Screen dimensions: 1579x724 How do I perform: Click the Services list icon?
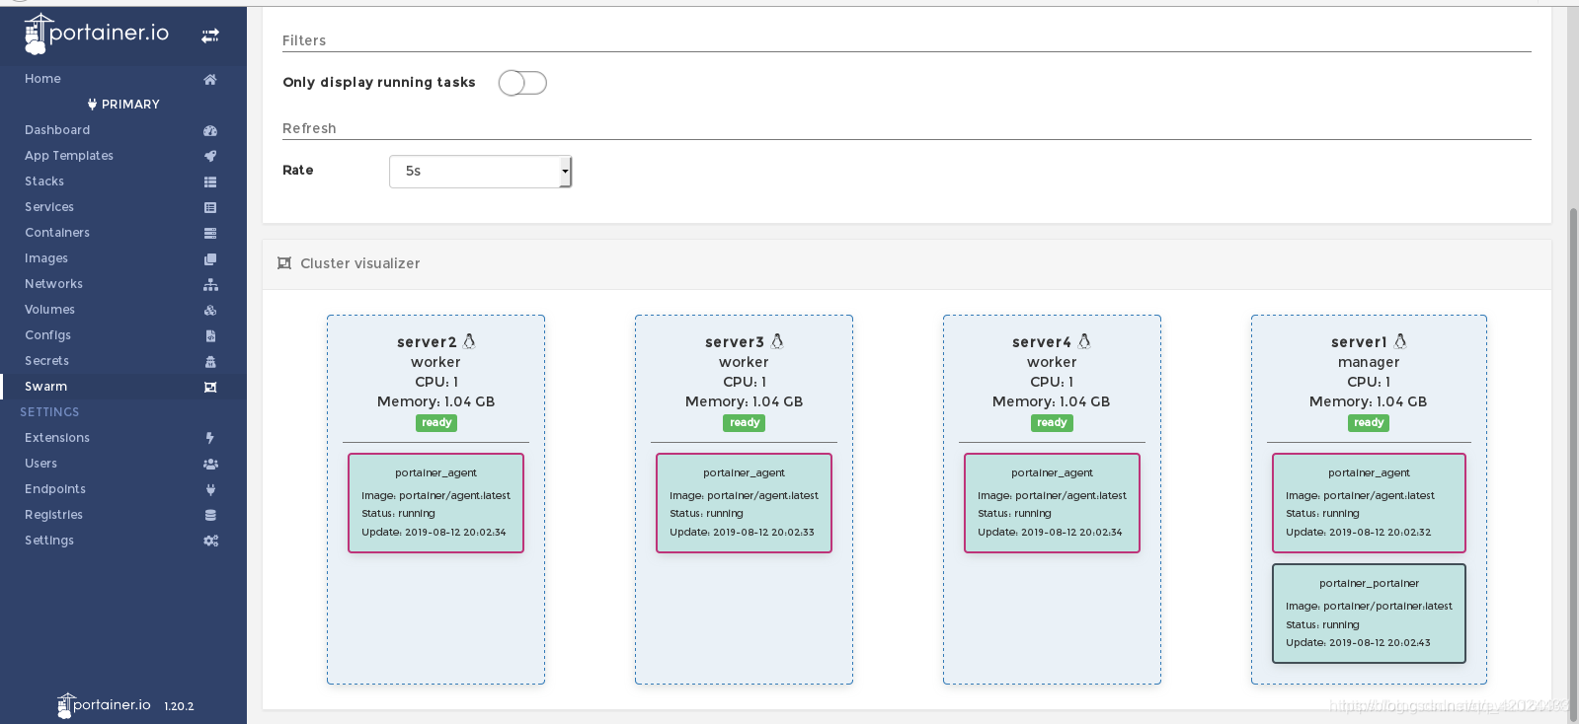point(210,207)
